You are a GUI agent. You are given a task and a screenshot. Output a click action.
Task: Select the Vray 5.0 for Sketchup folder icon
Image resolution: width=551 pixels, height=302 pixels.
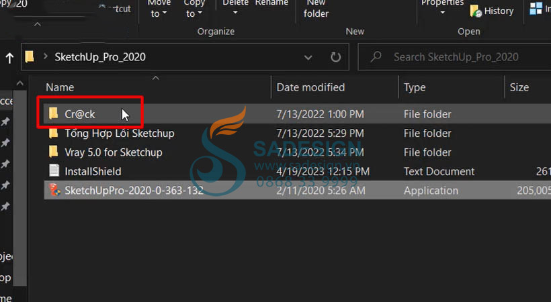point(53,152)
